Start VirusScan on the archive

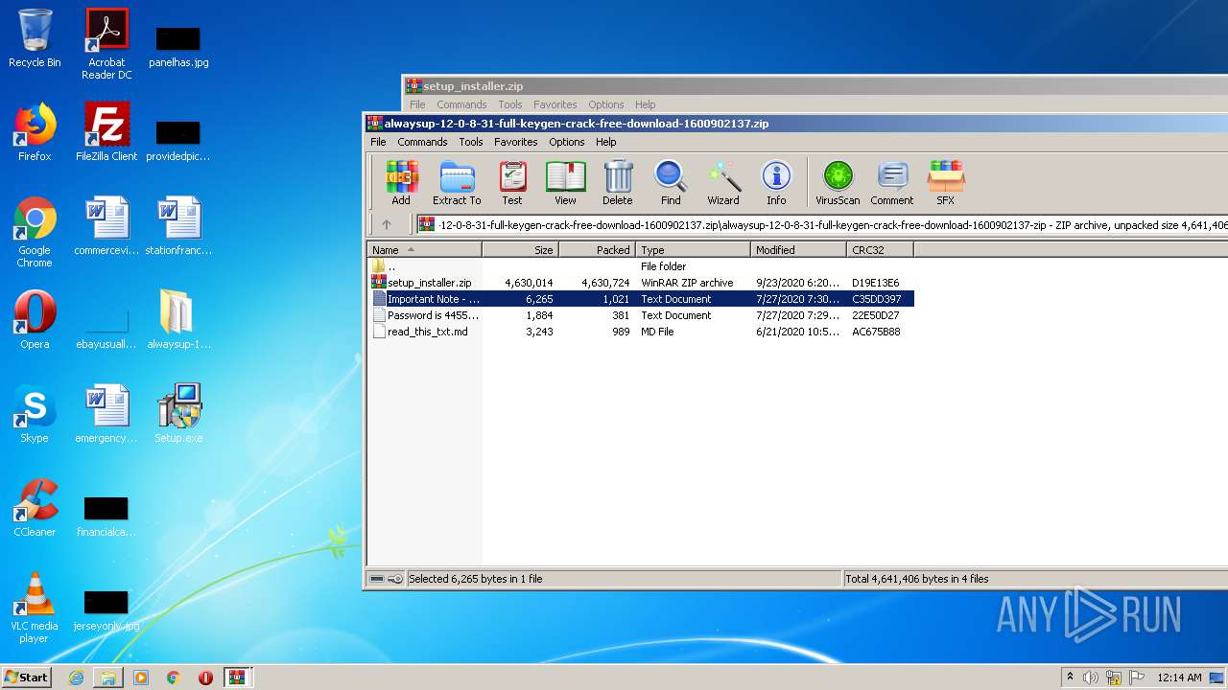838,182
